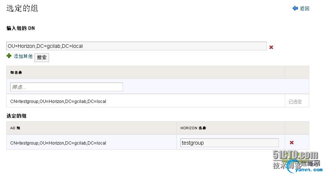
Task: Edit the testgroup Horizon name field
Action: (229, 143)
